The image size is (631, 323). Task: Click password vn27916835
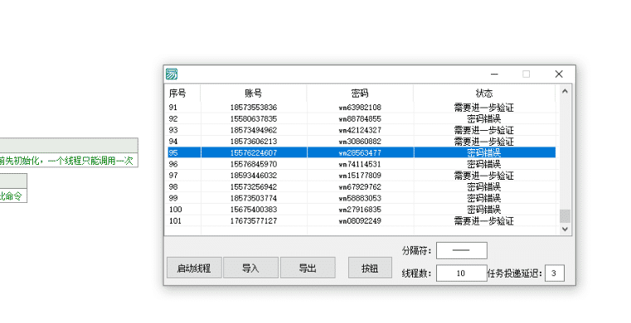pos(360,210)
